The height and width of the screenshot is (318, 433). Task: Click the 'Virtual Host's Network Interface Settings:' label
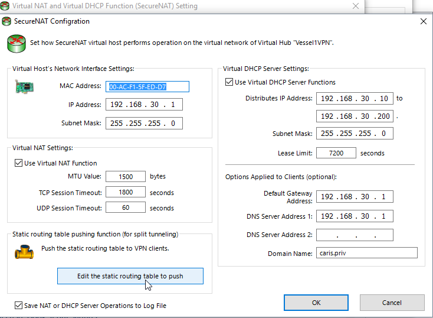coord(74,69)
